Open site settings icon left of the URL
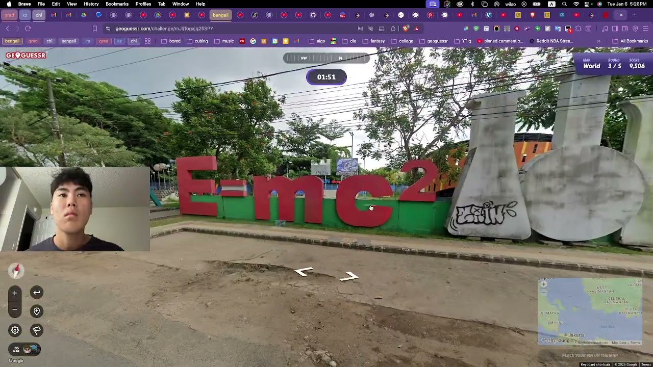The width and height of the screenshot is (653, 367). pyautogui.click(x=108, y=29)
